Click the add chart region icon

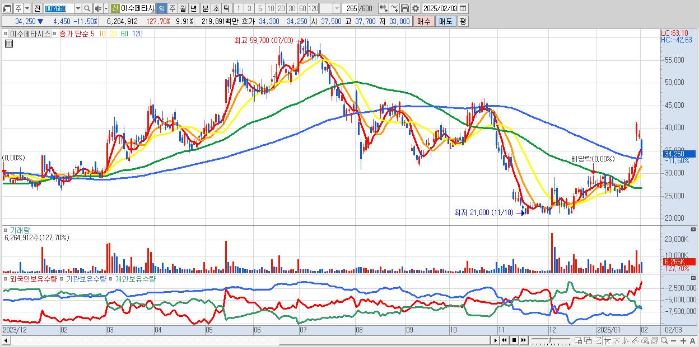[578, 341]
